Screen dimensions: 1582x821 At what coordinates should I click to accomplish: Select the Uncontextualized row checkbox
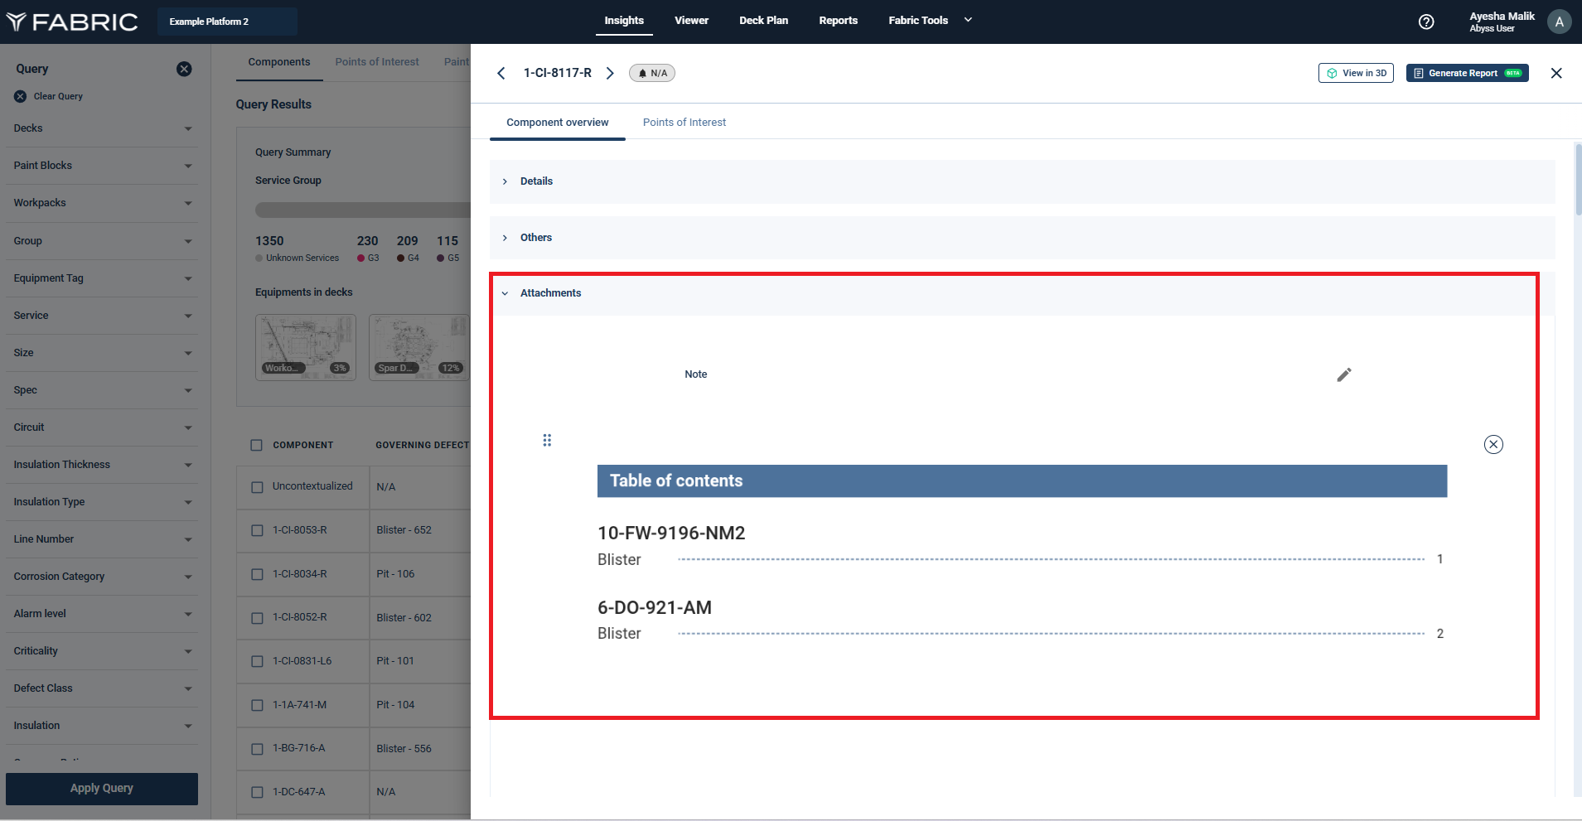click(x=257, y=487)
